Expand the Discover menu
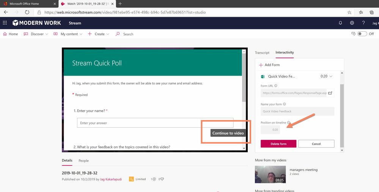The width and height of the screenshot is (379, 192). pos(36,34)
